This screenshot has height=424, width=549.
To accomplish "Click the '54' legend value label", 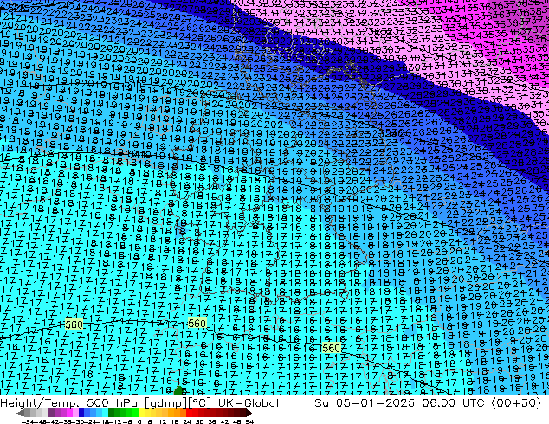I will pyautogui.click(x=249, y=421).
